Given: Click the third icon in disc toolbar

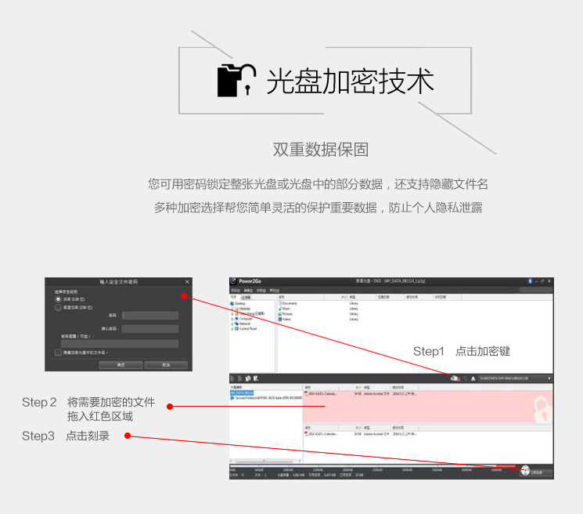Looking at the screenshot, I should [x=248, y=378].
